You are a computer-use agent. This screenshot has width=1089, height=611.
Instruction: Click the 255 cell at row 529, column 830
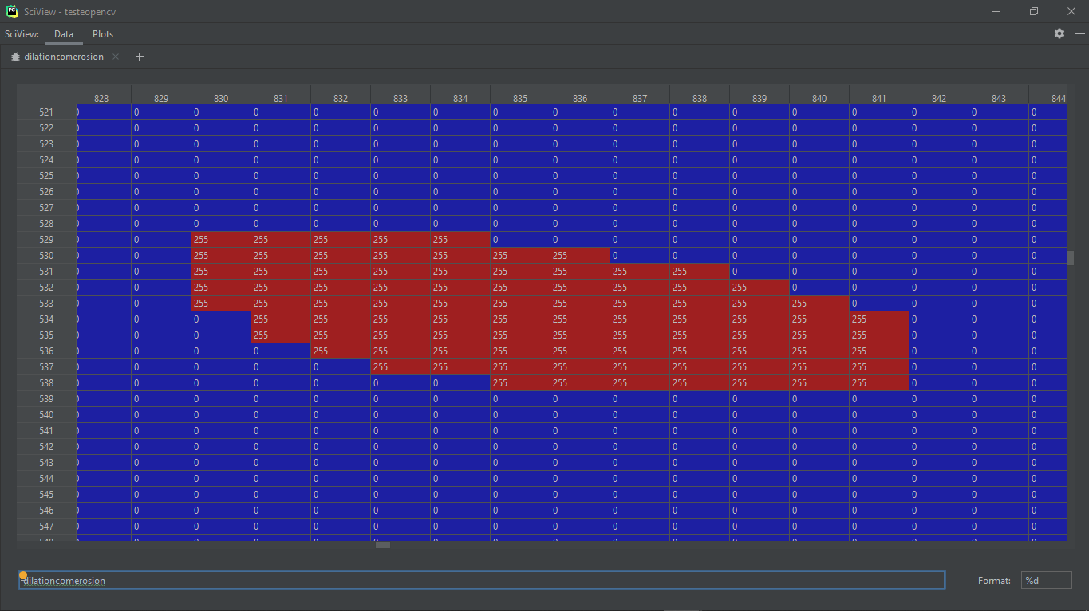(221, 240)
